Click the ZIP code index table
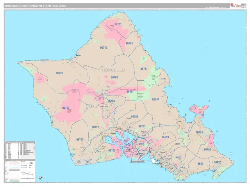Image resolution: width=250 pixels, height=187 pixels. (x=20, y=150)
